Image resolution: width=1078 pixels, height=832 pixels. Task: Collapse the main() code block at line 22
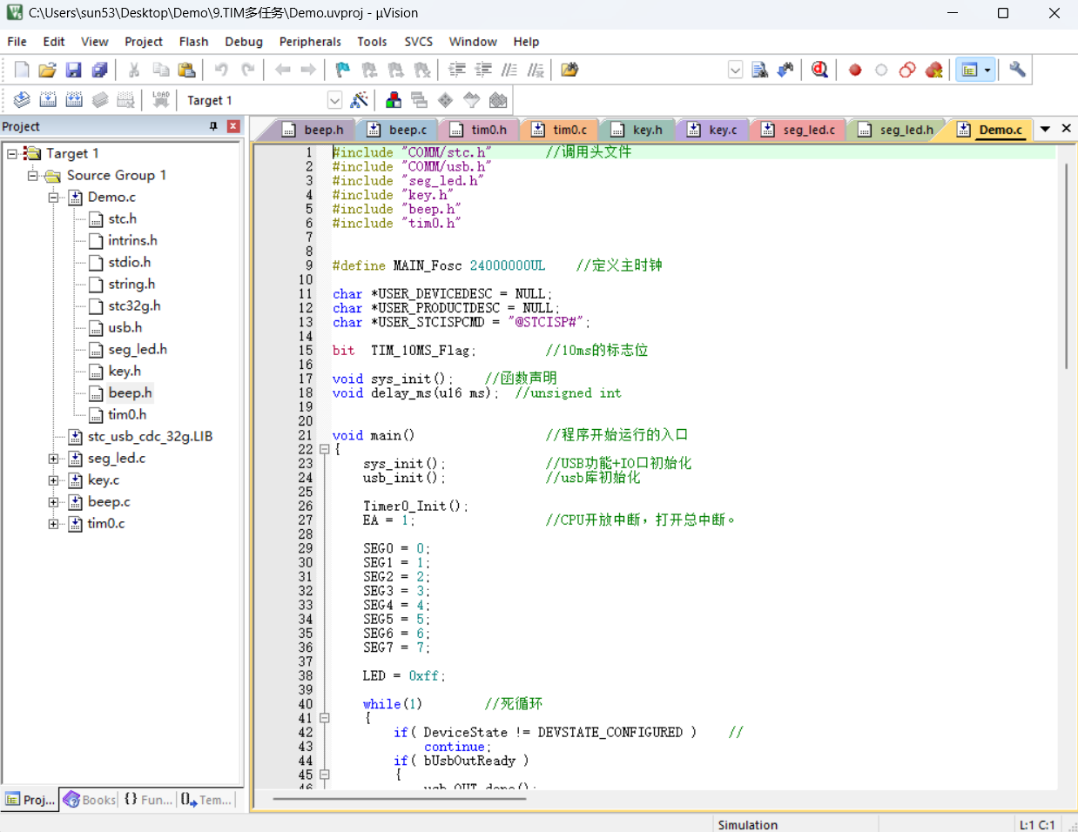point(324,450)
